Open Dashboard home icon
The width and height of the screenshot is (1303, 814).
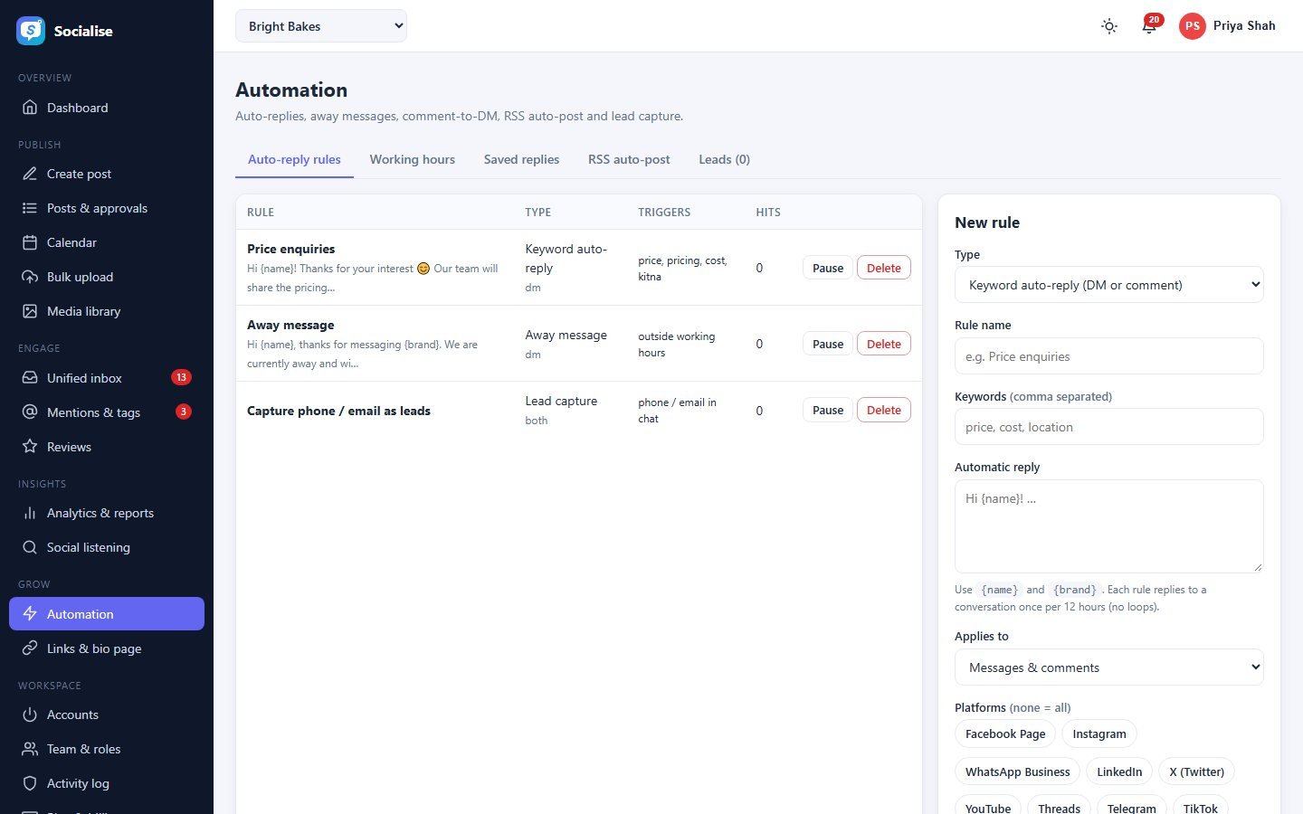(x=30, y=108)
